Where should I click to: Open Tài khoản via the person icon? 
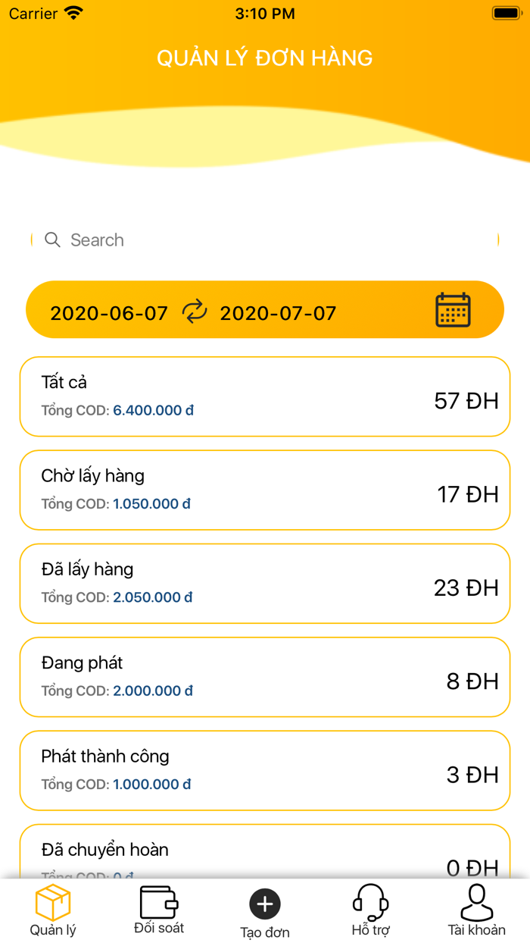click(476, 901)
